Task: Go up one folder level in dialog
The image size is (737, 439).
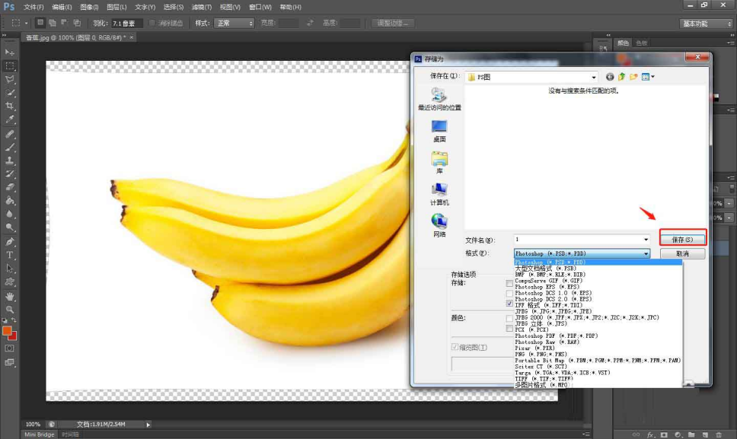Action: [x=621, y=77]
